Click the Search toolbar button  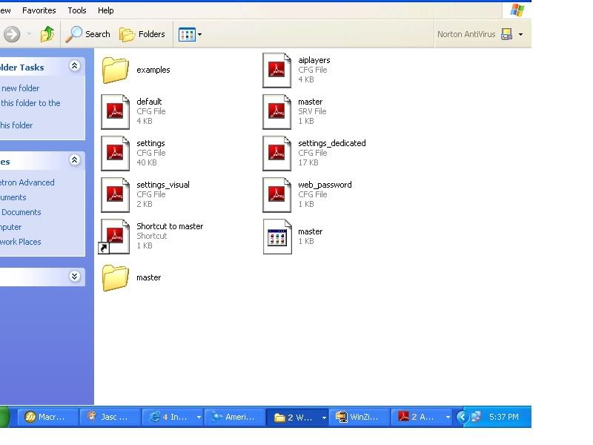(x=88, y=34)
